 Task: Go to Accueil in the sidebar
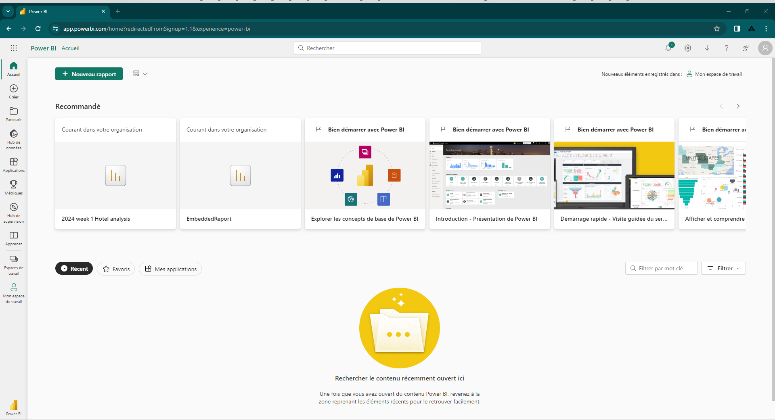(x=14, y=69)
